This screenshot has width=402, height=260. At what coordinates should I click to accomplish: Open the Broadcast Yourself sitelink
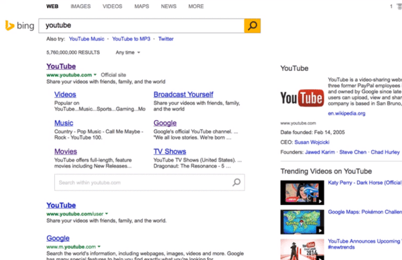[x=184, y=94]
